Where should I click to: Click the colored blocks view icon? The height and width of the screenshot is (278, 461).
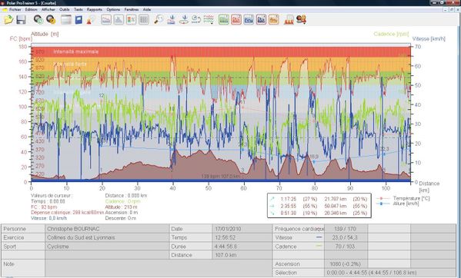coord(131,20)
